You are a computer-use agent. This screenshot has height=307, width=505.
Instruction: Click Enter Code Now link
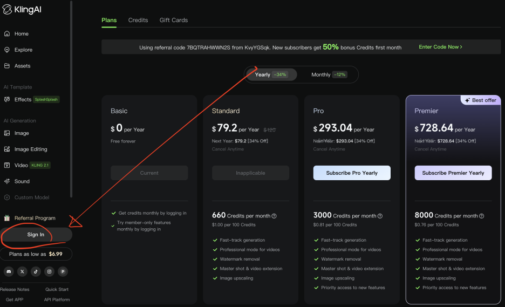441,47
